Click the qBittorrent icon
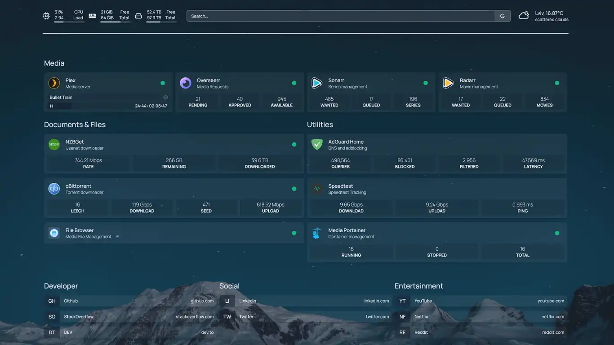 [54, 189]
